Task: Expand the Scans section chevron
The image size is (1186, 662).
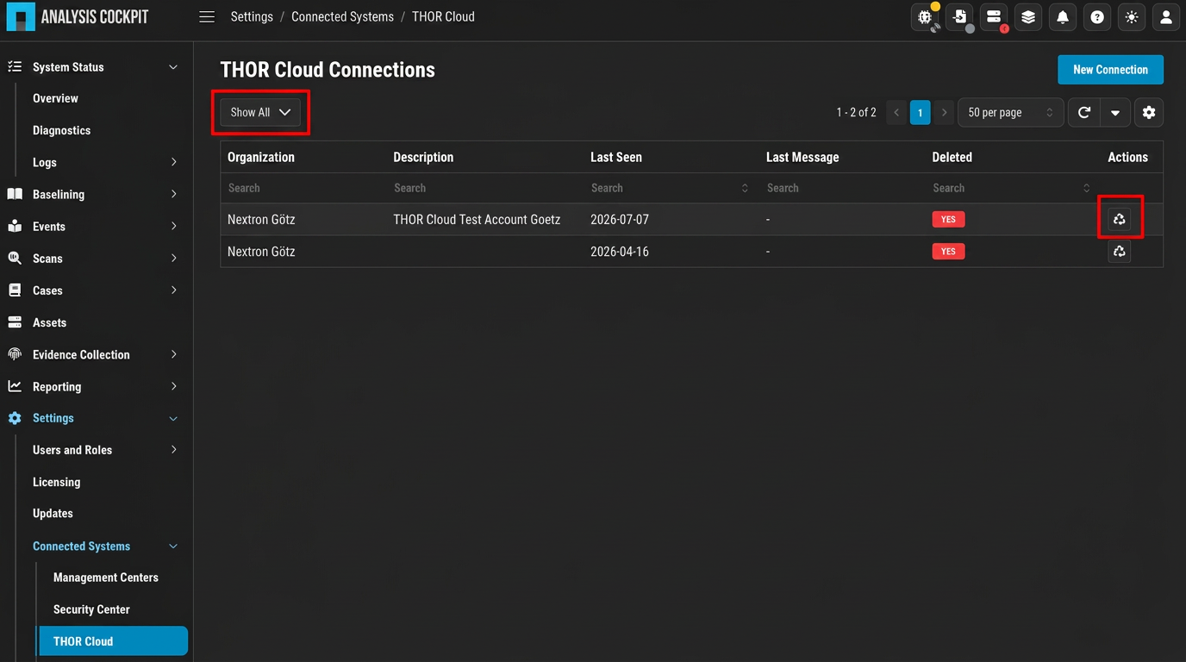Action: click(x=173, y=259)
